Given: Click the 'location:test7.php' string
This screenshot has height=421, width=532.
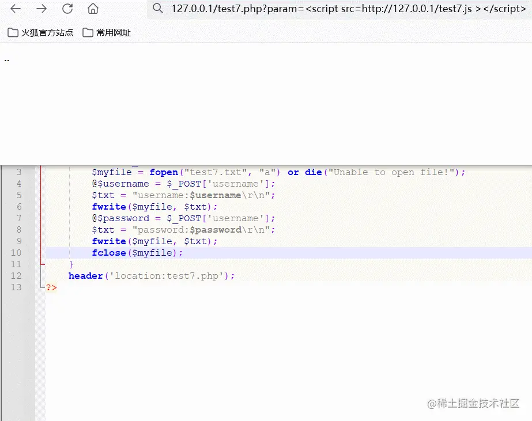Looking at the screenshot, I should [x=167, y=276].
